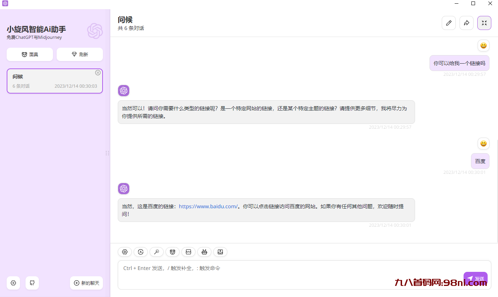Screen dimensions: 498x297
Task: Click the pencil edit title icon
Action: click(x=449, y=23)
